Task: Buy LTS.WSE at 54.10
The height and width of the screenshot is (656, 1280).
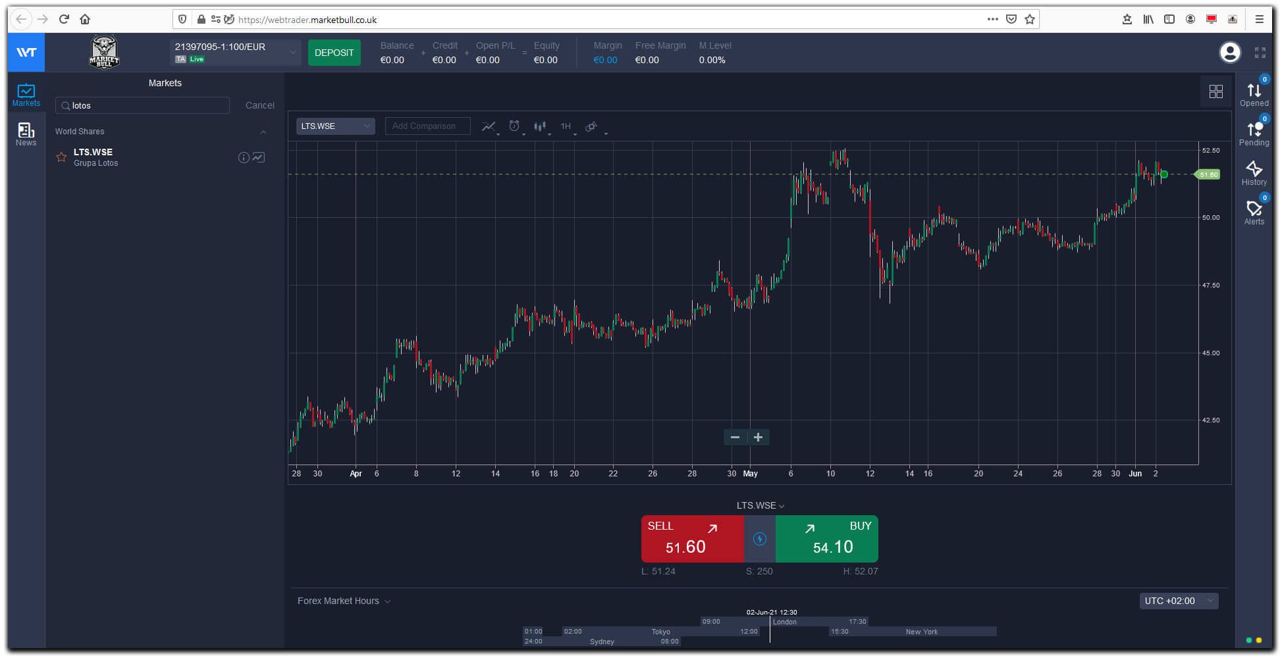Action: click(x=827, y=539)
